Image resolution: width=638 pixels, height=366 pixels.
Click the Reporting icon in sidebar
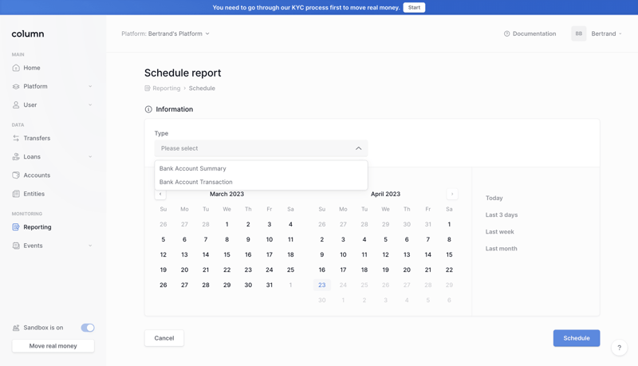coord(16,227)
